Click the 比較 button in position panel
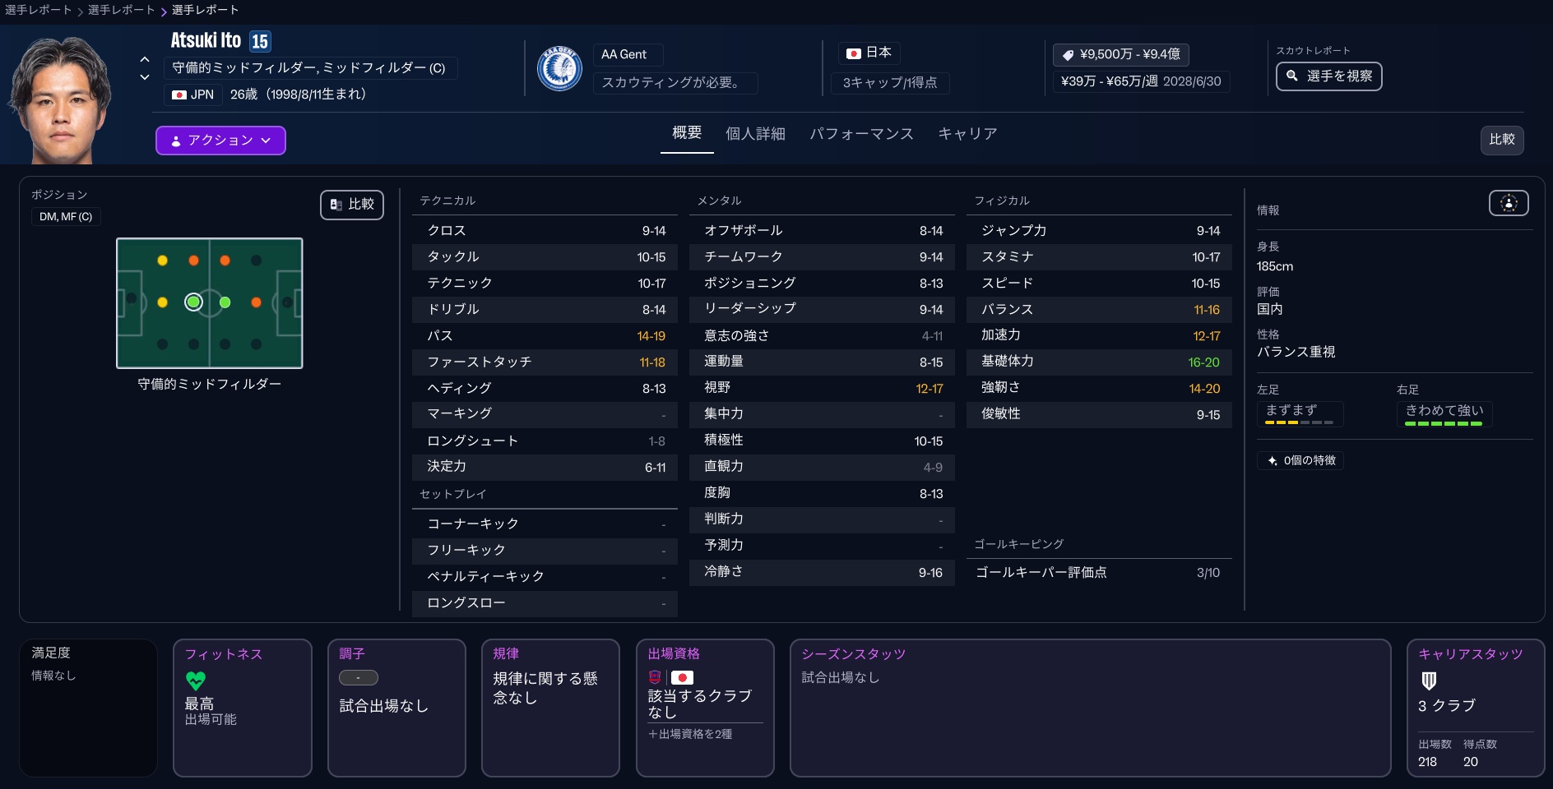The image size is (1553, 789). 352,205
